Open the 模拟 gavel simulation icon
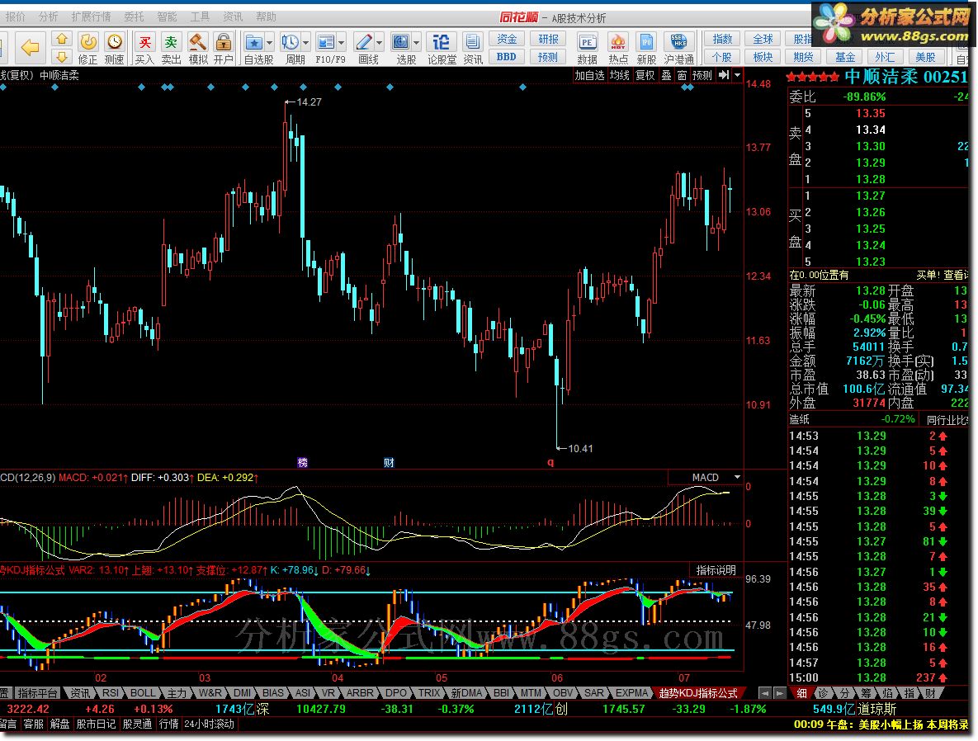Screen dimensions: 978x741 point(197,42)
